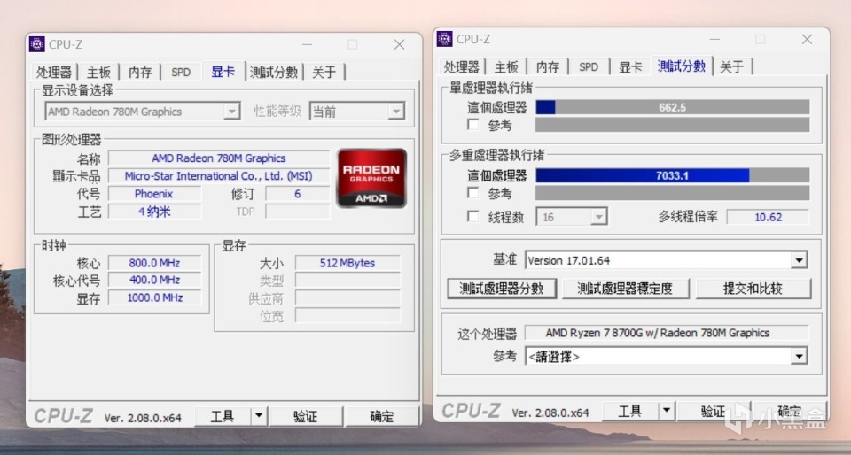Click AMD Ryzen 7 8700G processor field
851x455 pixels.
(x=667, y=333)
